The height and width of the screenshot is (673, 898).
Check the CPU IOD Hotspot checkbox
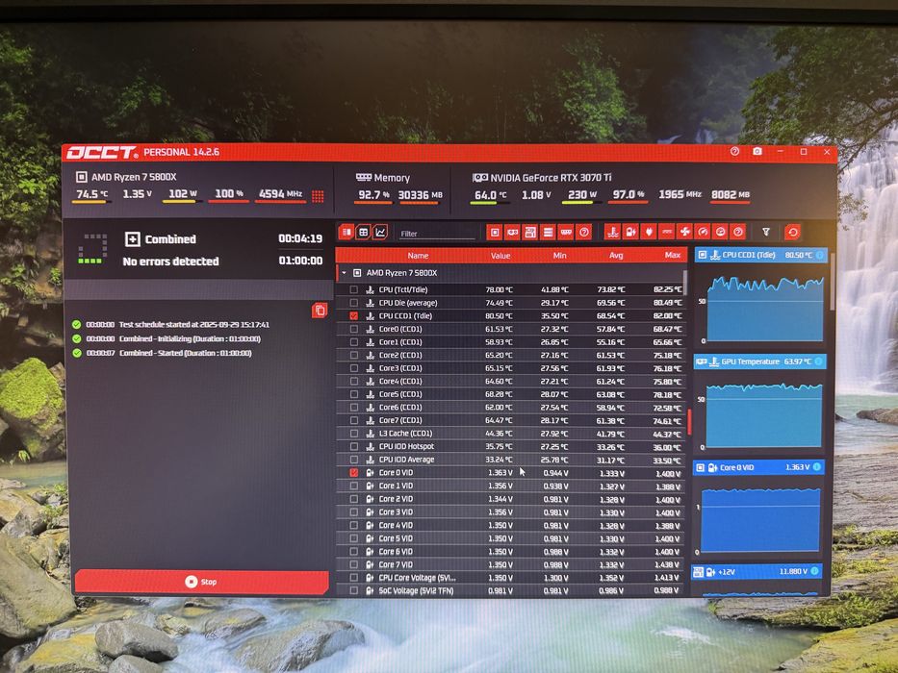pos(354,446)
